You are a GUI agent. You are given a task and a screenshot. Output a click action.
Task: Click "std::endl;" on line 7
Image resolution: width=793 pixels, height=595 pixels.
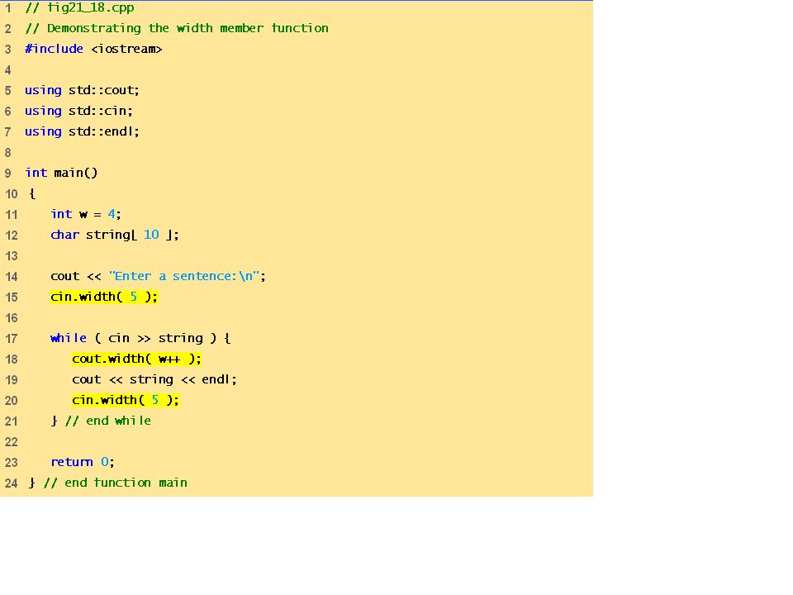(x=104, y=131)
